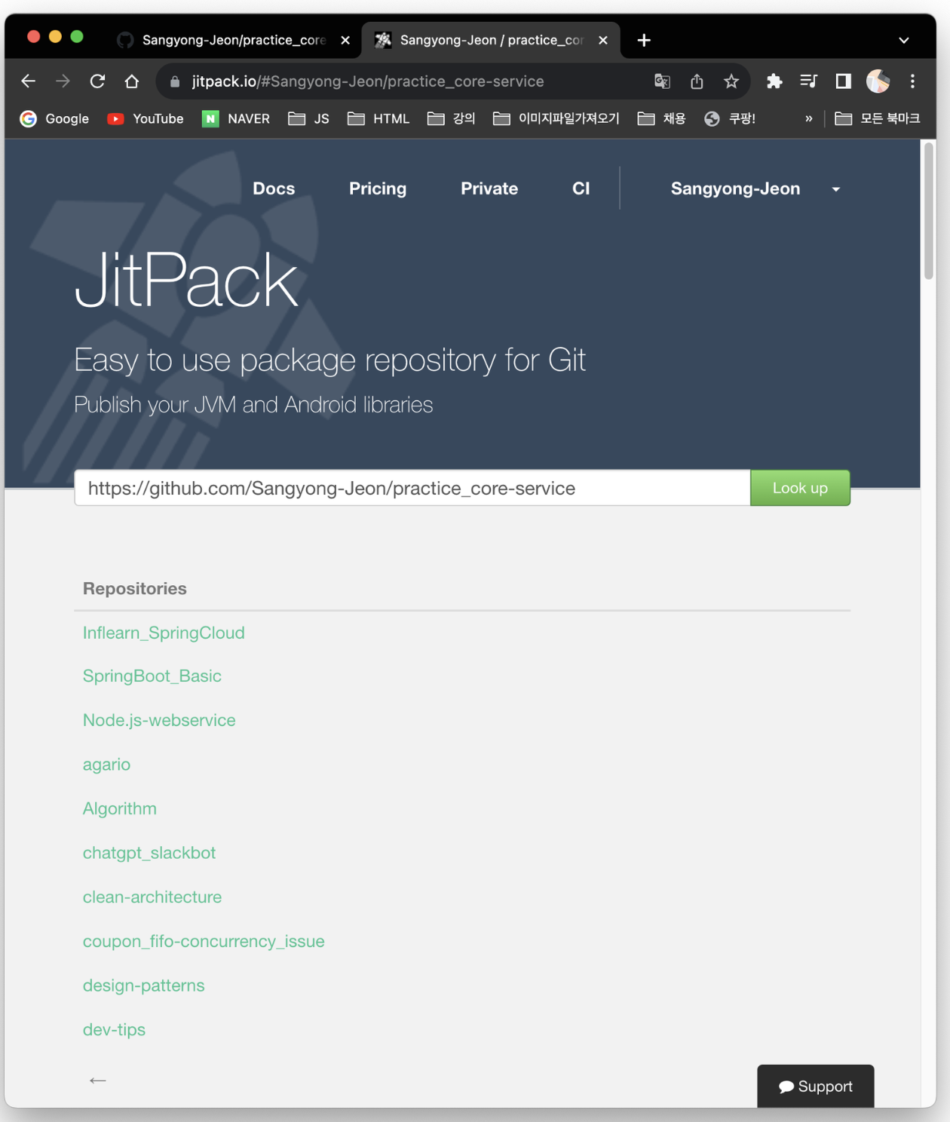950x1122 pixels.
Task: Open the 이미지파일가져오기 bookmarks folder
Action: [x=556, y=119]
